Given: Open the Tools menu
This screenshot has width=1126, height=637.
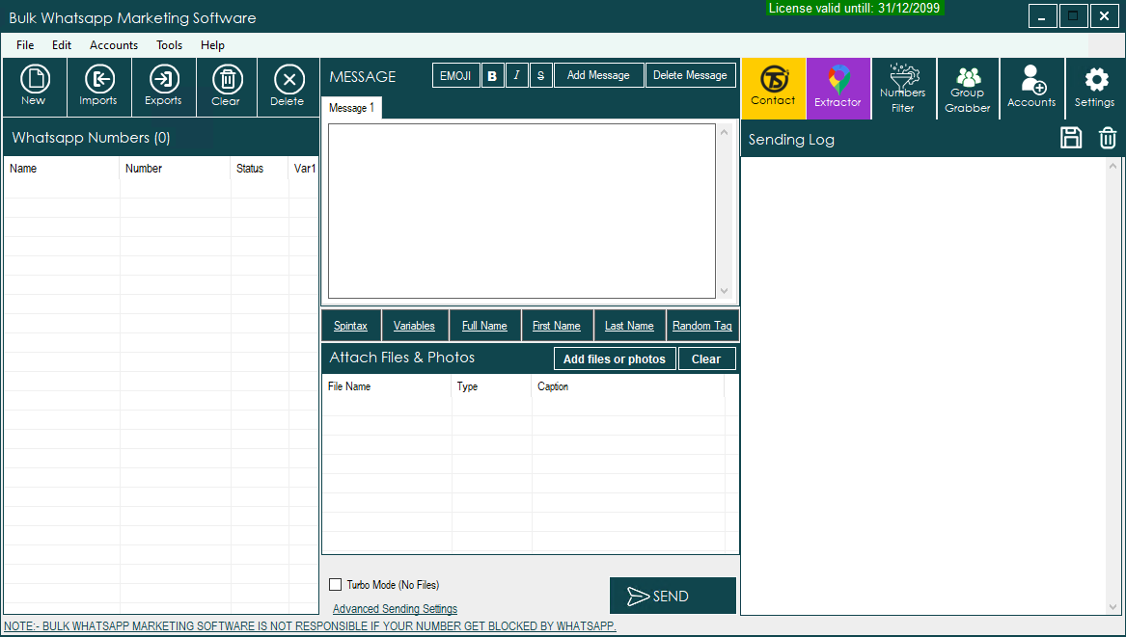Looking at the screenshot, I should (x=170, y=45).
